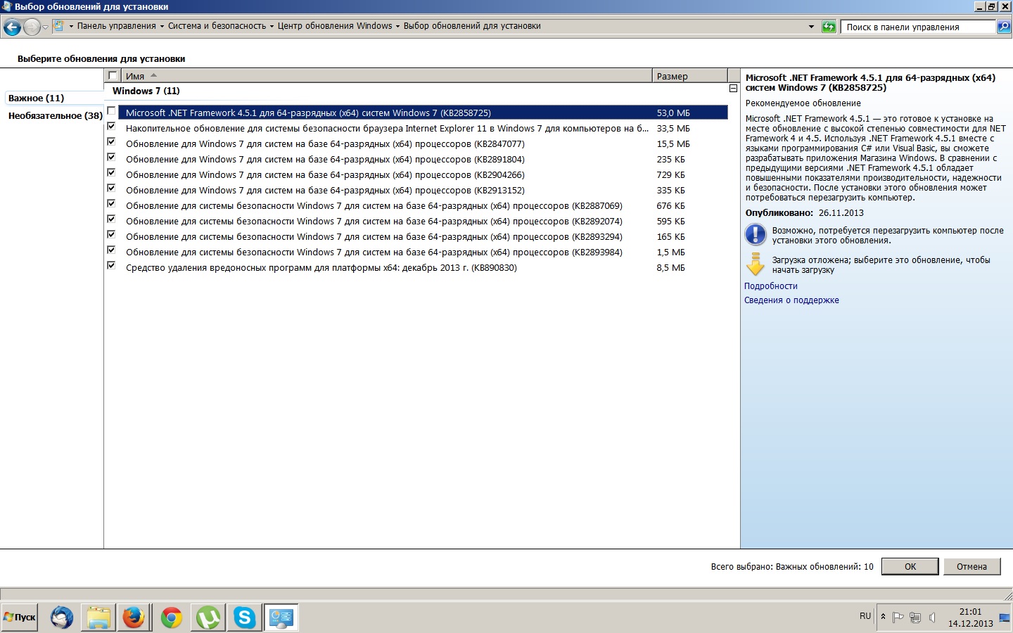Focus the 'Поиск в панели управления' search field

point(919,27)
